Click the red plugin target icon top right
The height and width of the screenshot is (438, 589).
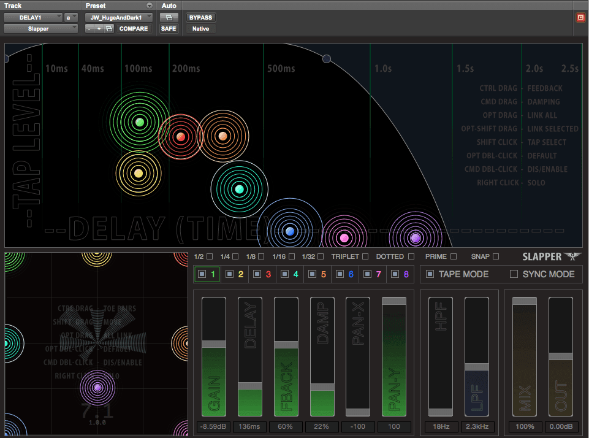tap(580, 18)
